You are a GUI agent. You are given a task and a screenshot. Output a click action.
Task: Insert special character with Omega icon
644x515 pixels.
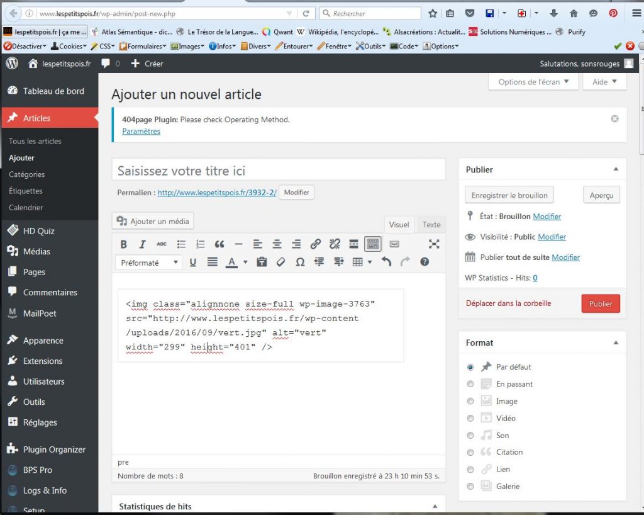(300, 262)
